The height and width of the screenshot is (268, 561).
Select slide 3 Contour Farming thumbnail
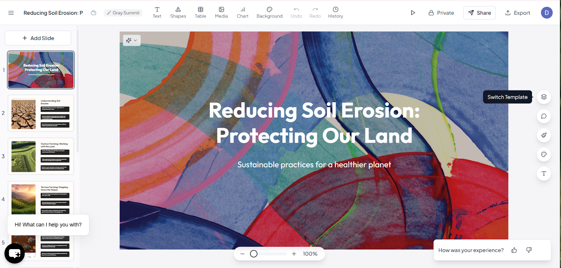[41, 156]
